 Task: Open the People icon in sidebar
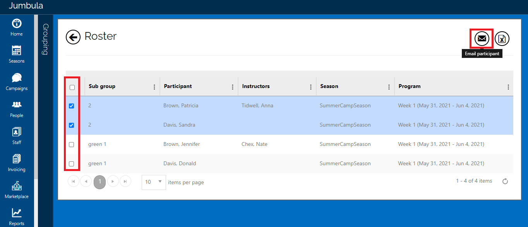(x=17, y=105)
